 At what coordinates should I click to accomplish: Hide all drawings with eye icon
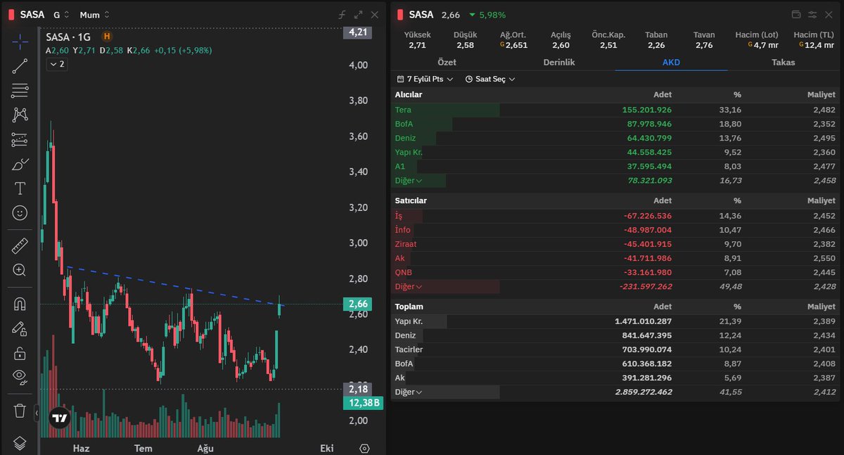pos(20,377)
